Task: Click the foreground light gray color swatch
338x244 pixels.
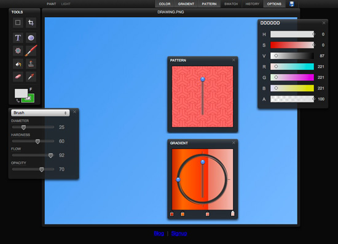Action: tap(21, 93)
